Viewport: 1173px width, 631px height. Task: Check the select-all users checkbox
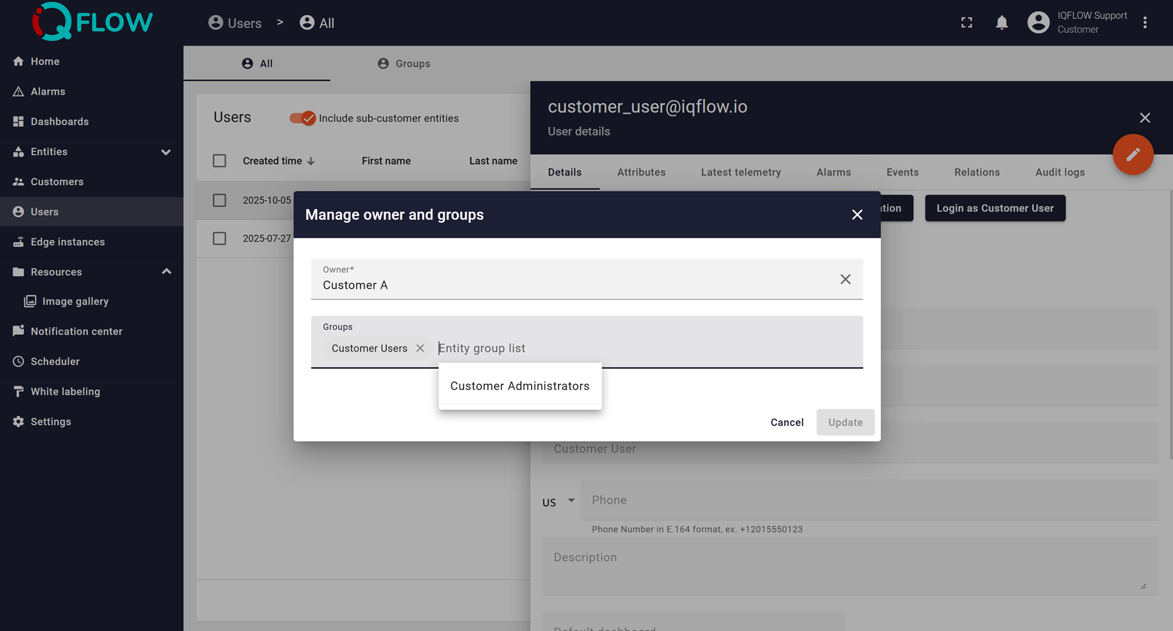point(219,161)
